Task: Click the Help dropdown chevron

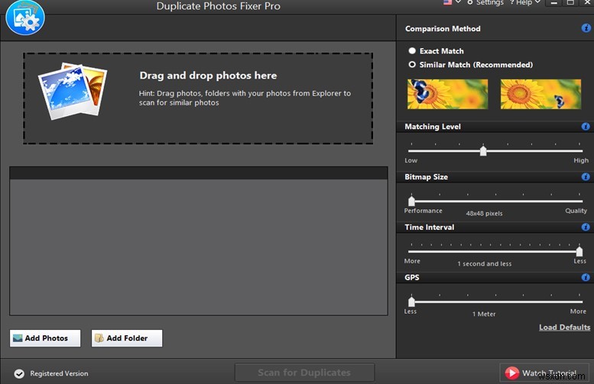Action: [x=537, y=2]
